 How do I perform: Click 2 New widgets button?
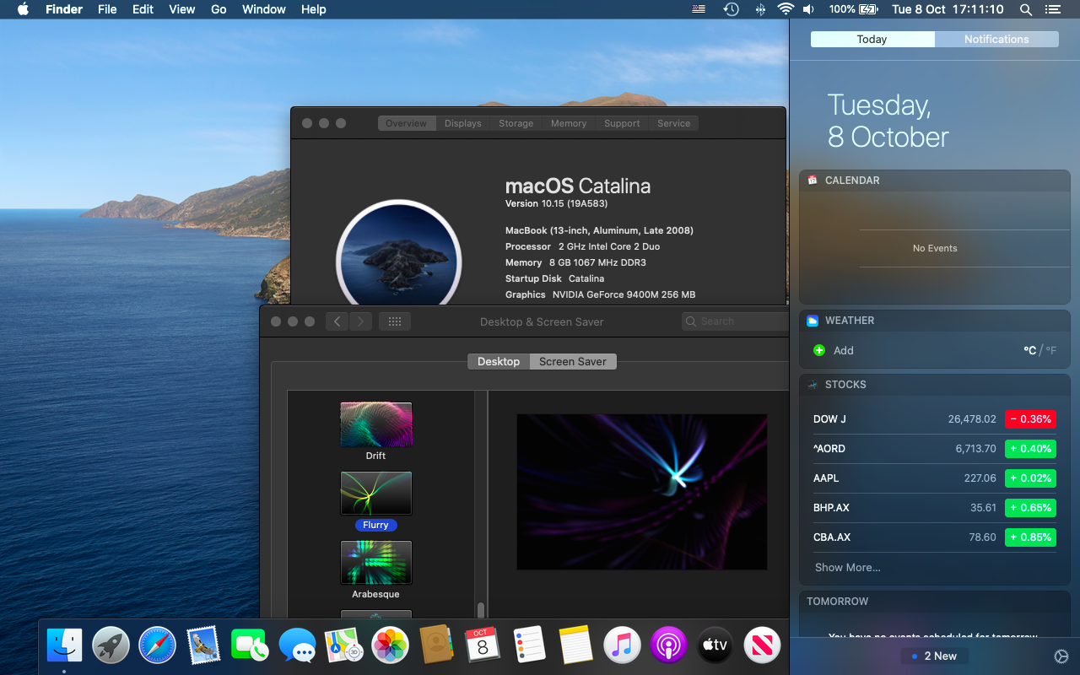tap(935, 656)
